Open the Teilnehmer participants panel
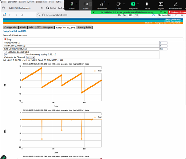The width and height of the screenshot is (186, 159). pos(102,4)
